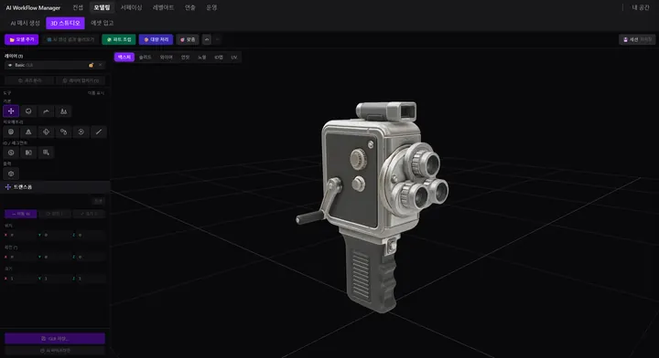The image size is (659, 358).
Task: Set the viewport to 솔리드 view
Action: [x=145, y=57]
